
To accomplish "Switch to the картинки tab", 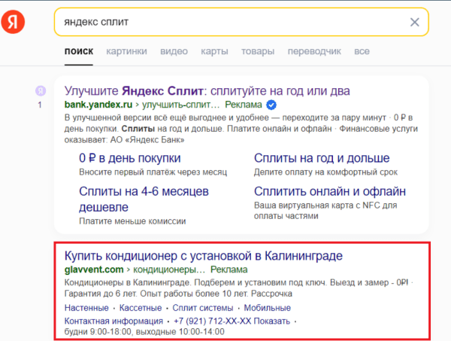I will pos(126,51).
